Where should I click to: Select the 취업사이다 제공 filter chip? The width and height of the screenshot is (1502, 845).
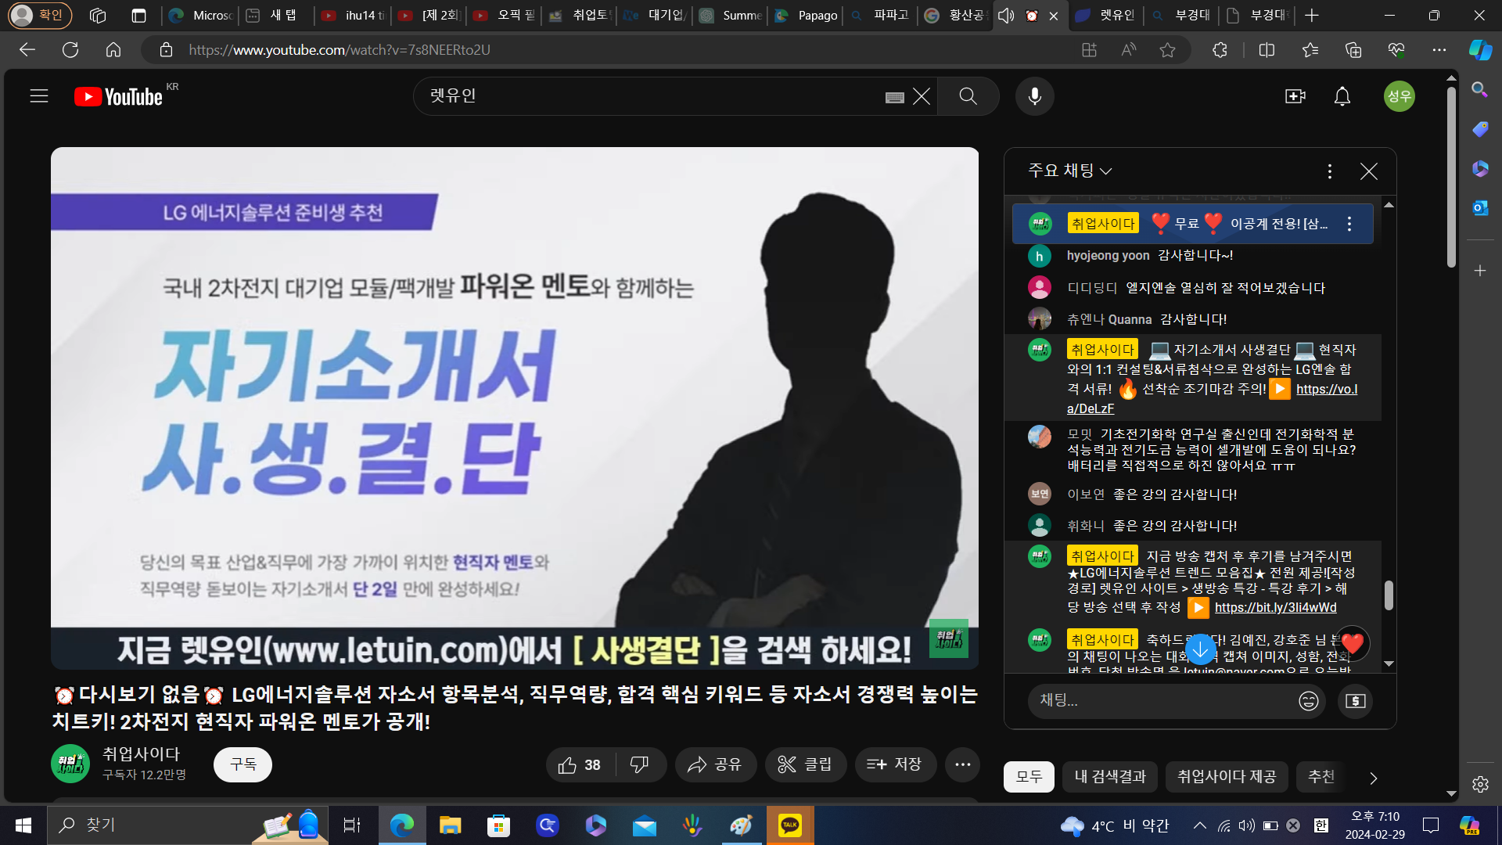tap(1226, 777)
